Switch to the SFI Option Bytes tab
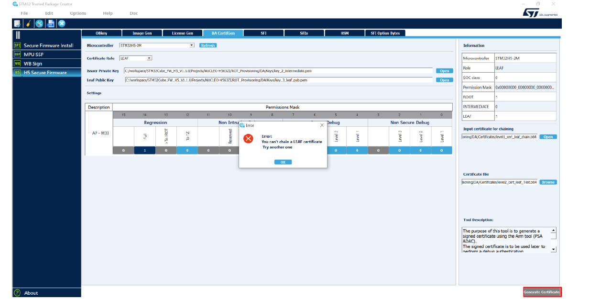This screenshot has height=300, width=590. 385,33
